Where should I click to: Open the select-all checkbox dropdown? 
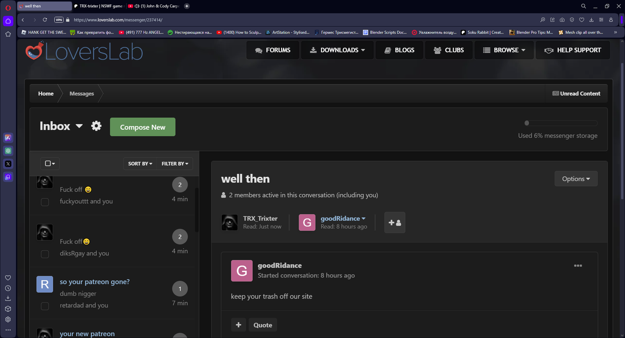[x=50, y=163]
